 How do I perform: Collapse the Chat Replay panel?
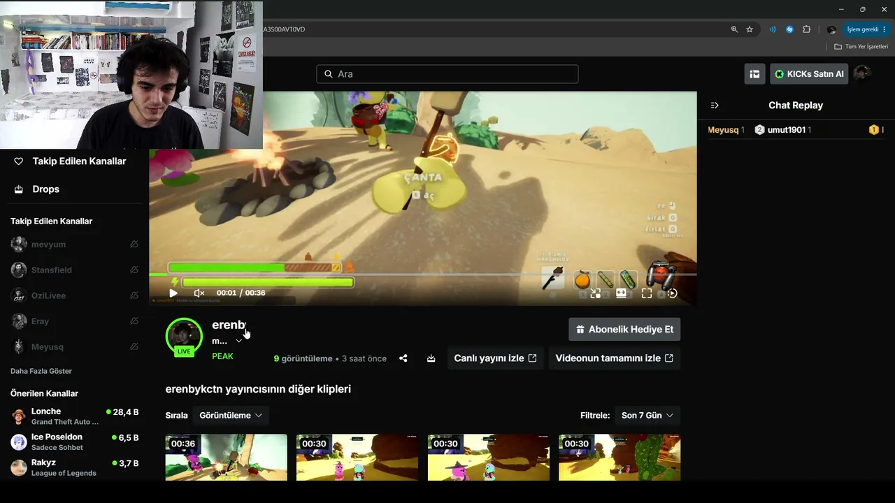click(x=715, y=105)
